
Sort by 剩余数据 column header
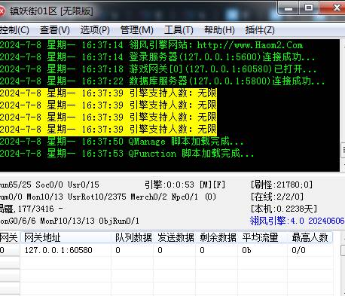tap(217, 237)
